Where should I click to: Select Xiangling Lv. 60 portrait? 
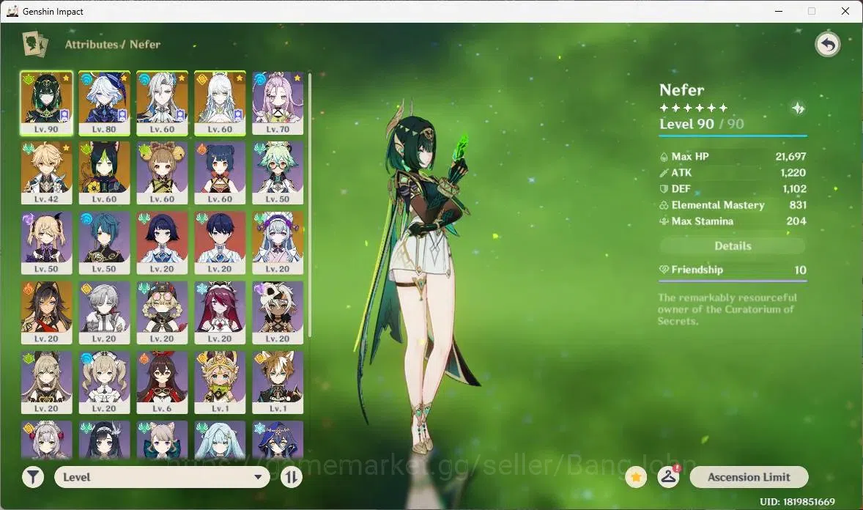pos(220,173)
